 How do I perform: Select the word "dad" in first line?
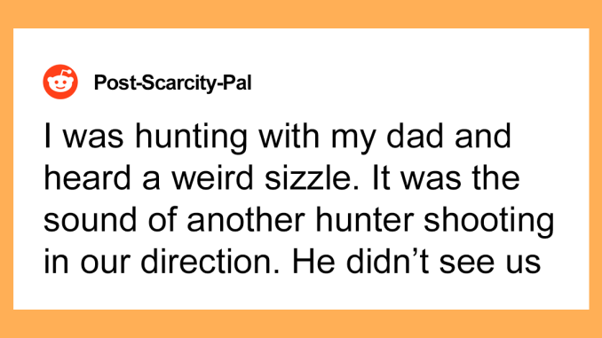(415, 136)
